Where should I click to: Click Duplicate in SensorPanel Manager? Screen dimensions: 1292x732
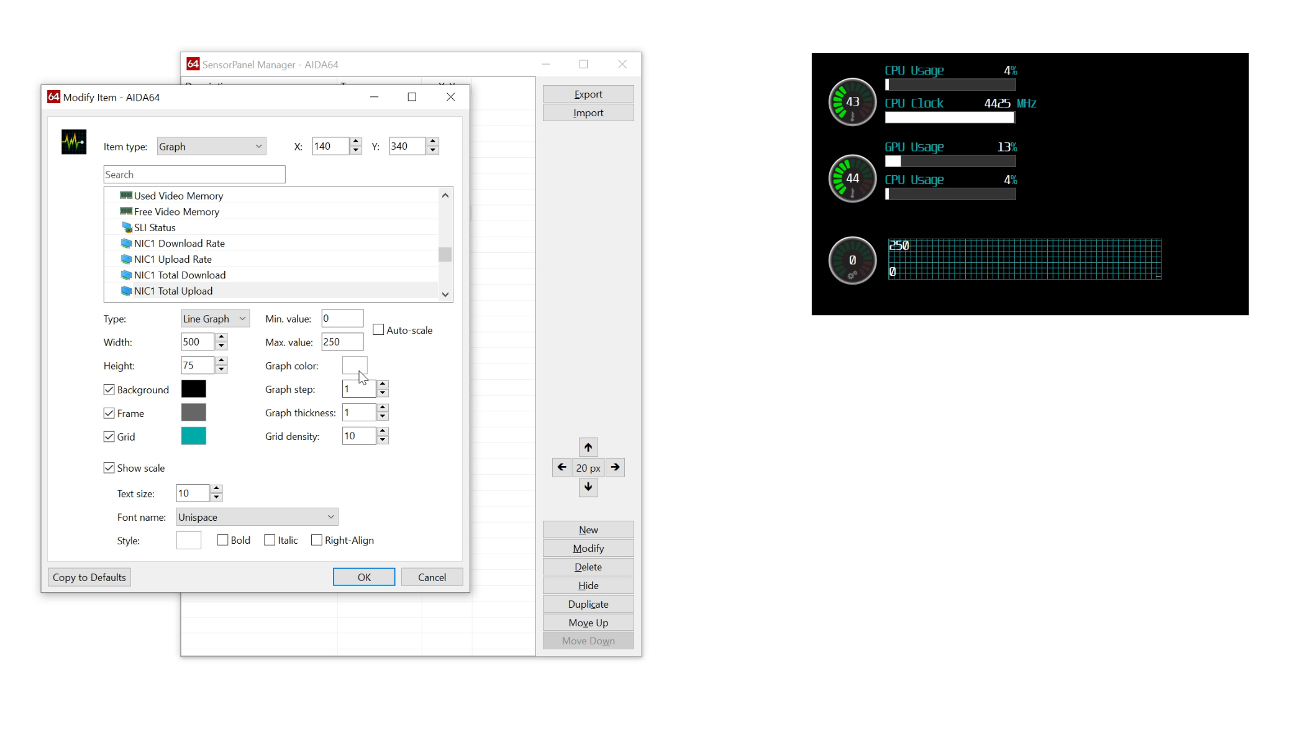click(588, 604)
